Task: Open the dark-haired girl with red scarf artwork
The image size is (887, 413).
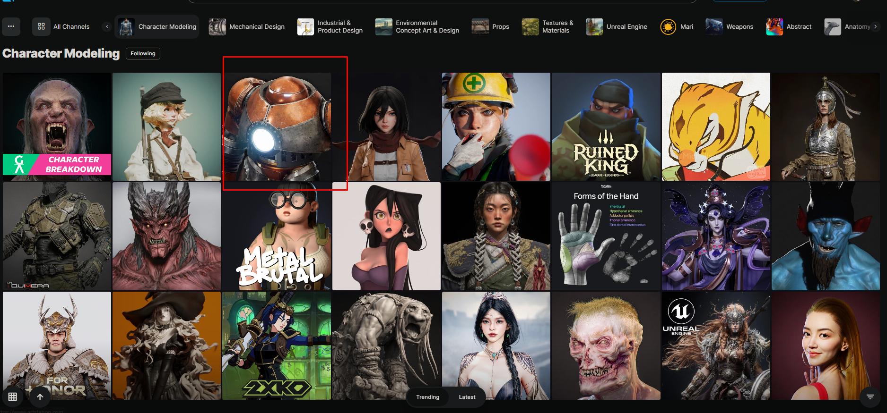Action: click(x=386, y=126)
